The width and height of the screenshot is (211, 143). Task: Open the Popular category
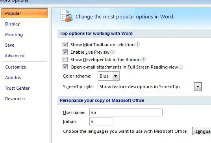pyautogui.click(x=24, y=13)
